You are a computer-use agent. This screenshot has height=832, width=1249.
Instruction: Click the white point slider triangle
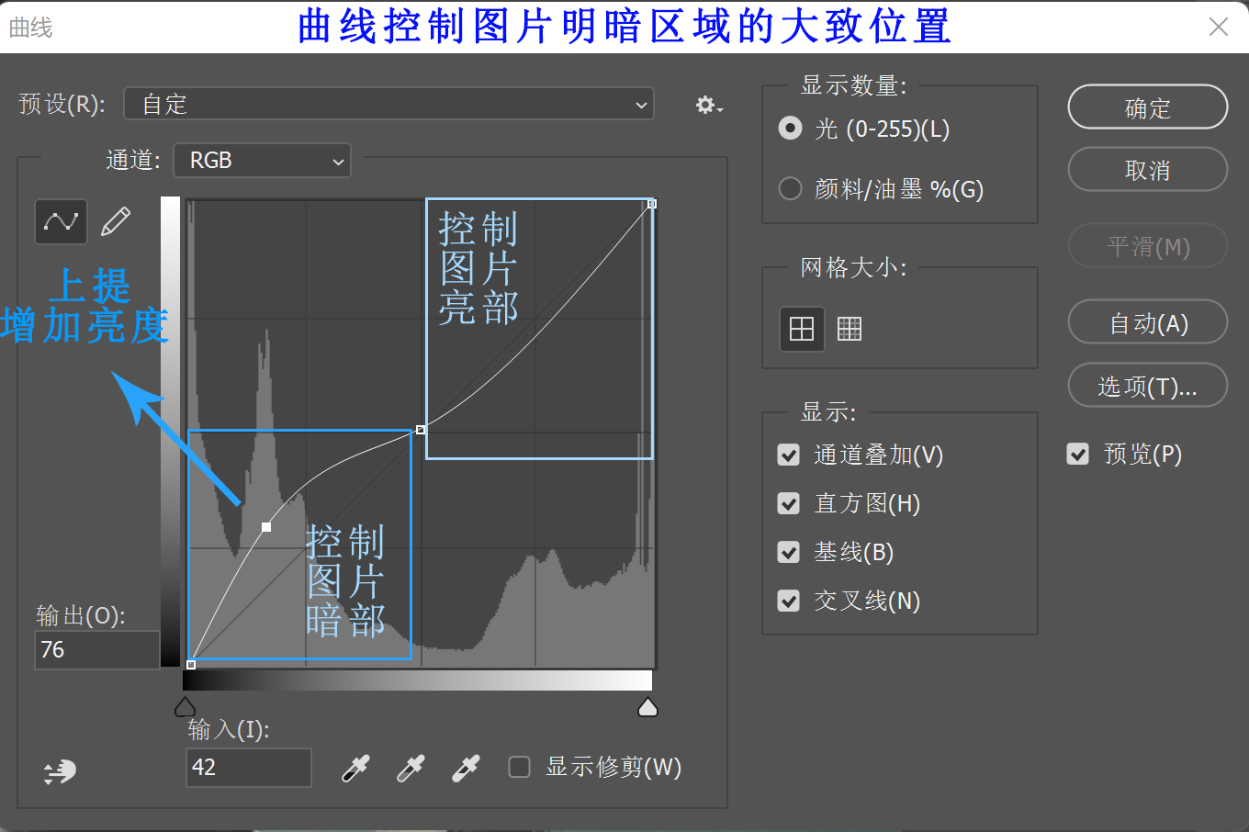coord(647,707)
